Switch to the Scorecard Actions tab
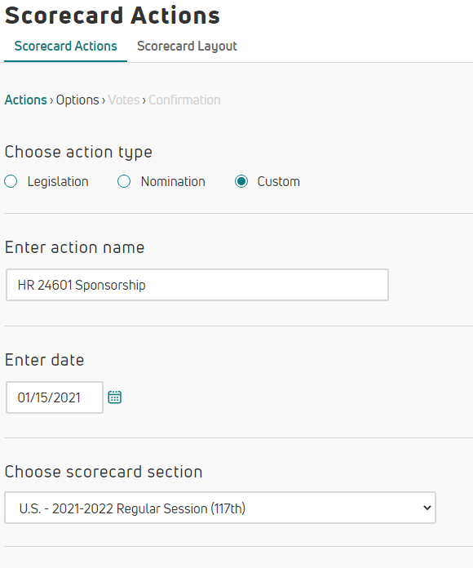 tap(66, 47)
